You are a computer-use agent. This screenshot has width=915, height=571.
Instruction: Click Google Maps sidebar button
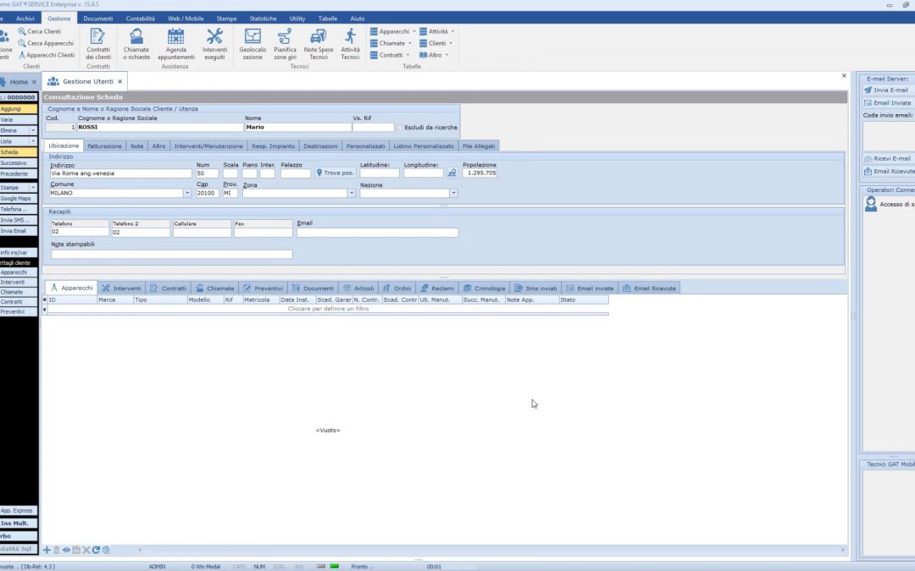pyautogui.click(x=19, y=199)
